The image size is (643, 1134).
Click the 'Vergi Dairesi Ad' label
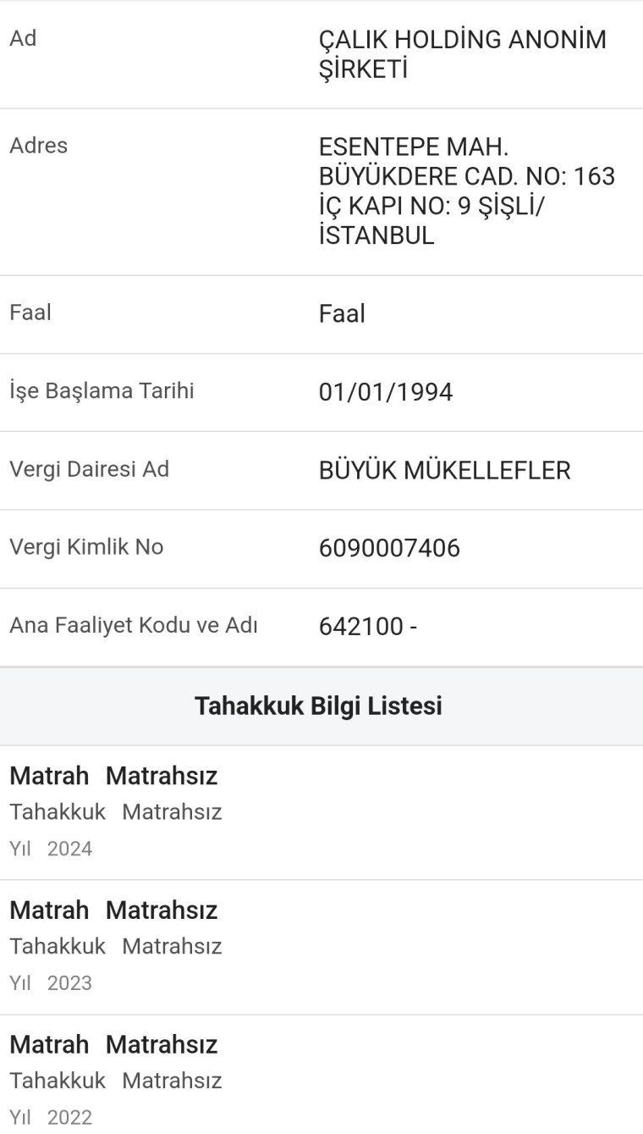(89, 469)
